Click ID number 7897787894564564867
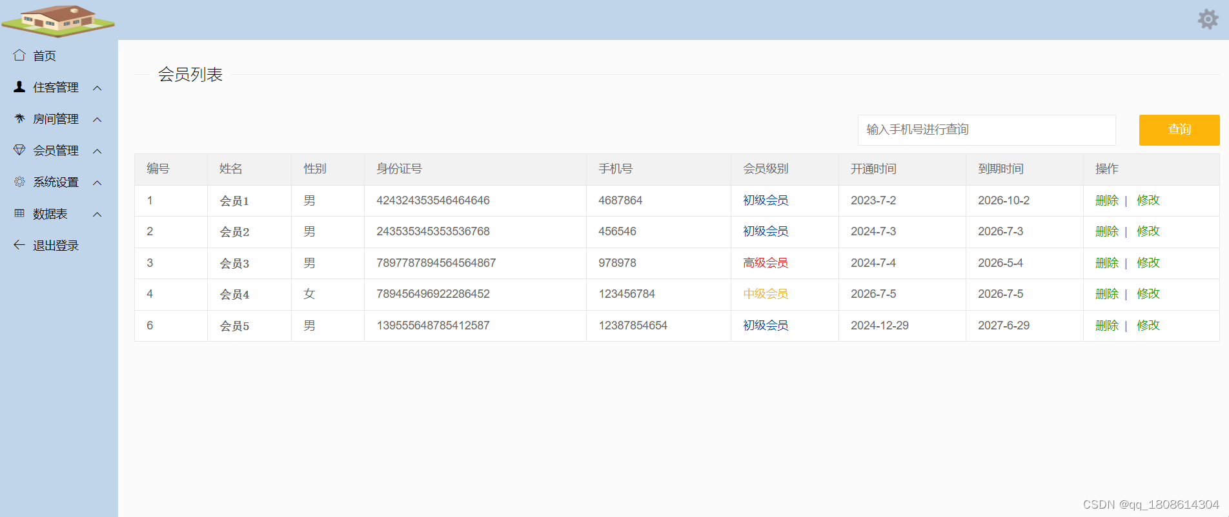Image resolution: width=1229 pixels, height=517 pixels. [x=436, y=263]
